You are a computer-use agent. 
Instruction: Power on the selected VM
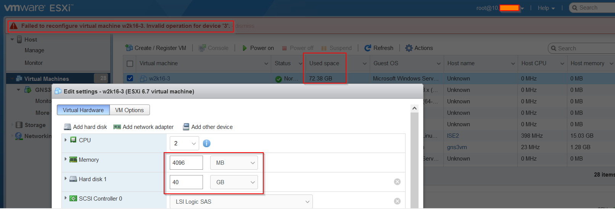[x=258, y=48]
